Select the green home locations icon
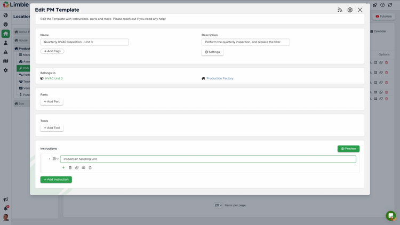Viewport: 400px width, 225px height. [6, 34]
